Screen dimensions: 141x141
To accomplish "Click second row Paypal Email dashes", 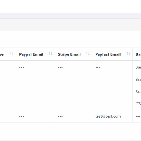I will click(22, 116).
